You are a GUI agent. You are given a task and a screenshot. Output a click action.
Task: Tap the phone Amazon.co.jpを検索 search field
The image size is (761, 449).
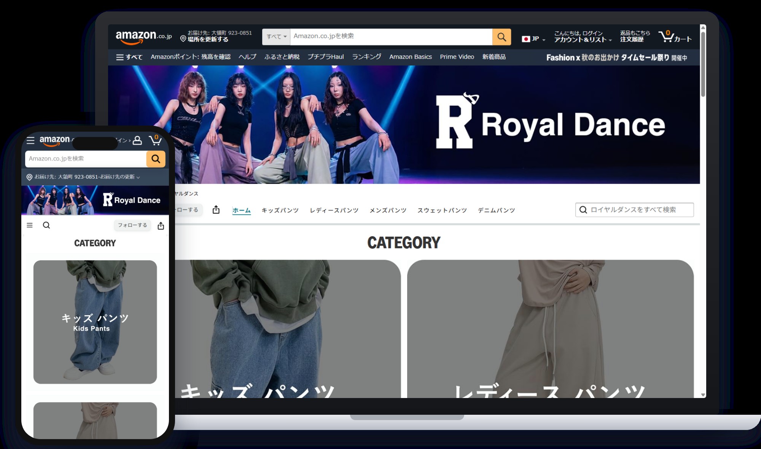click(x=86, y=159)
